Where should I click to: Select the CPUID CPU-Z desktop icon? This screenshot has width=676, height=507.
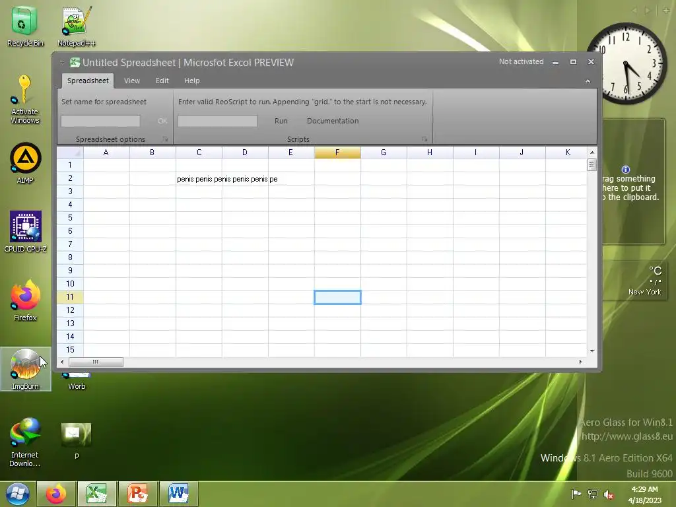(25, 232)
